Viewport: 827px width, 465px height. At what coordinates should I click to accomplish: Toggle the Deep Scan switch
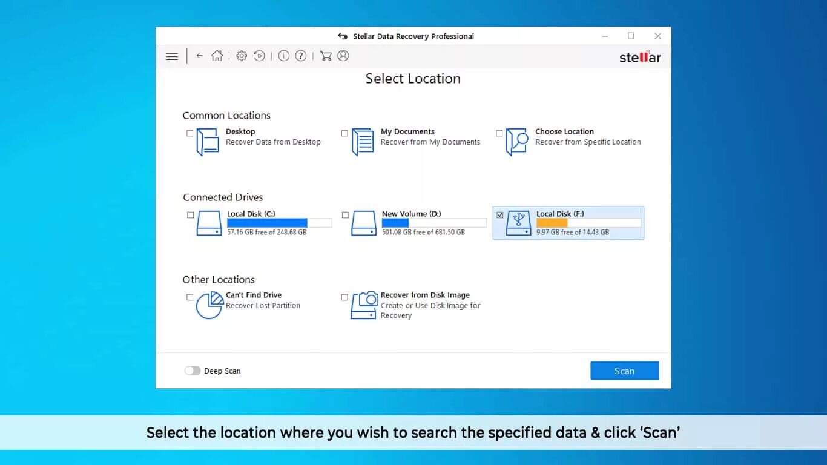[193, 371]
